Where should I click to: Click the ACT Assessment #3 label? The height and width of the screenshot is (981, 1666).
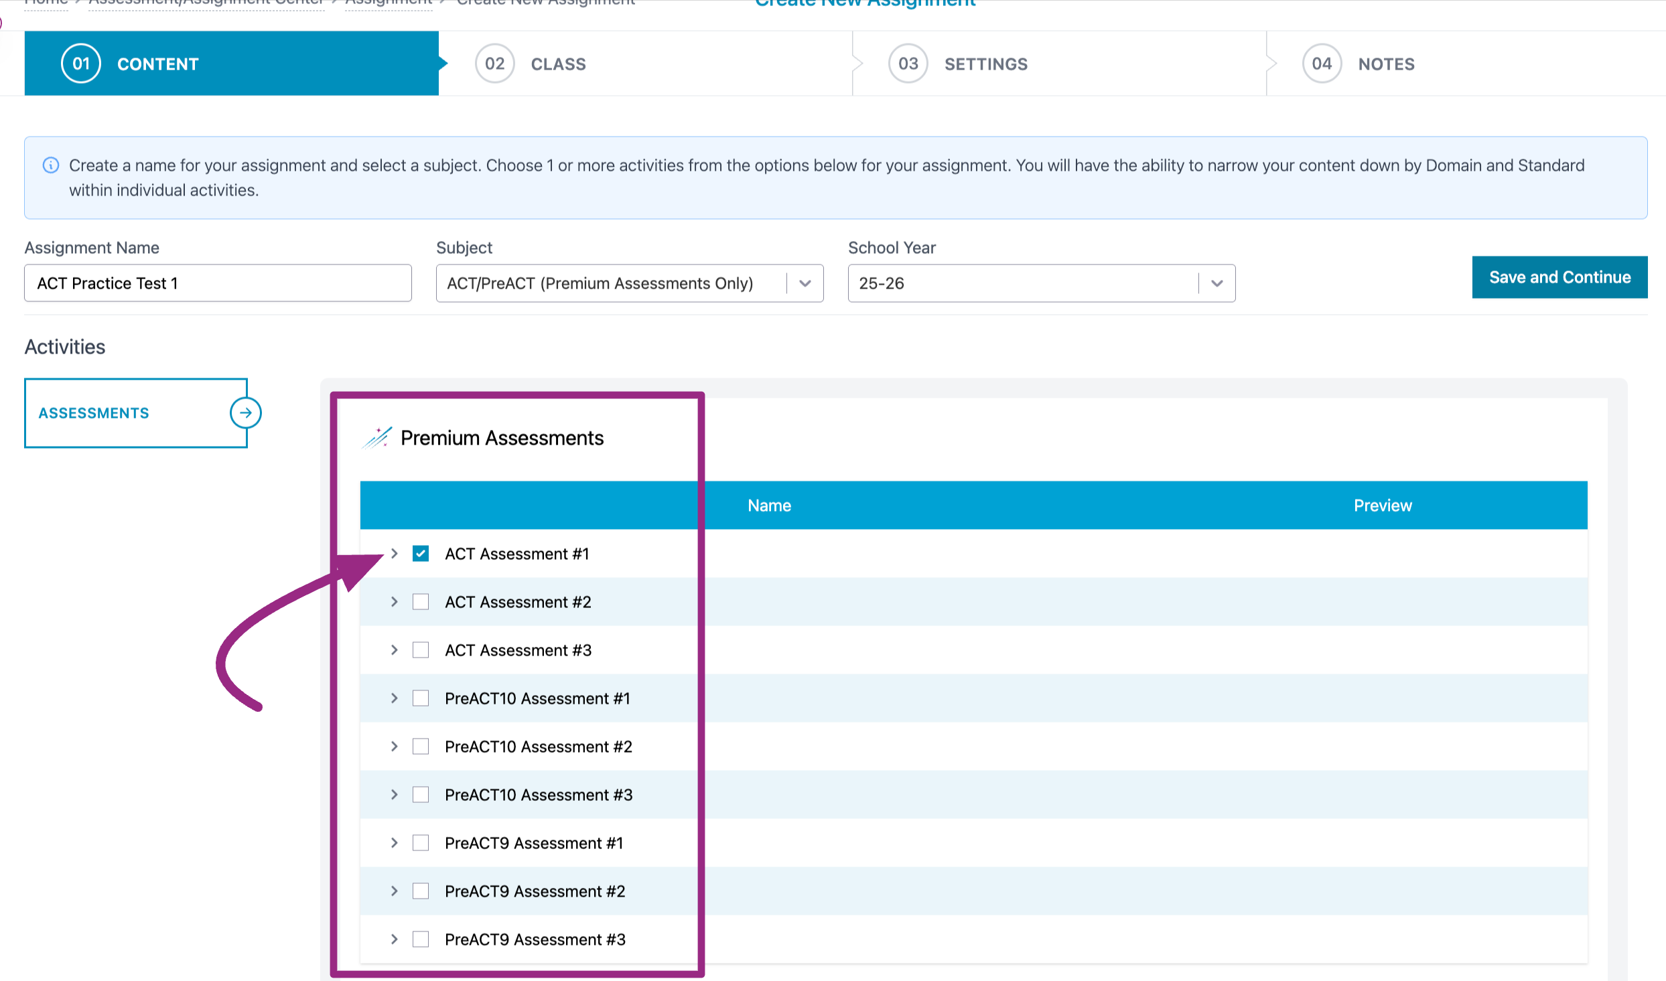point(518,650)
